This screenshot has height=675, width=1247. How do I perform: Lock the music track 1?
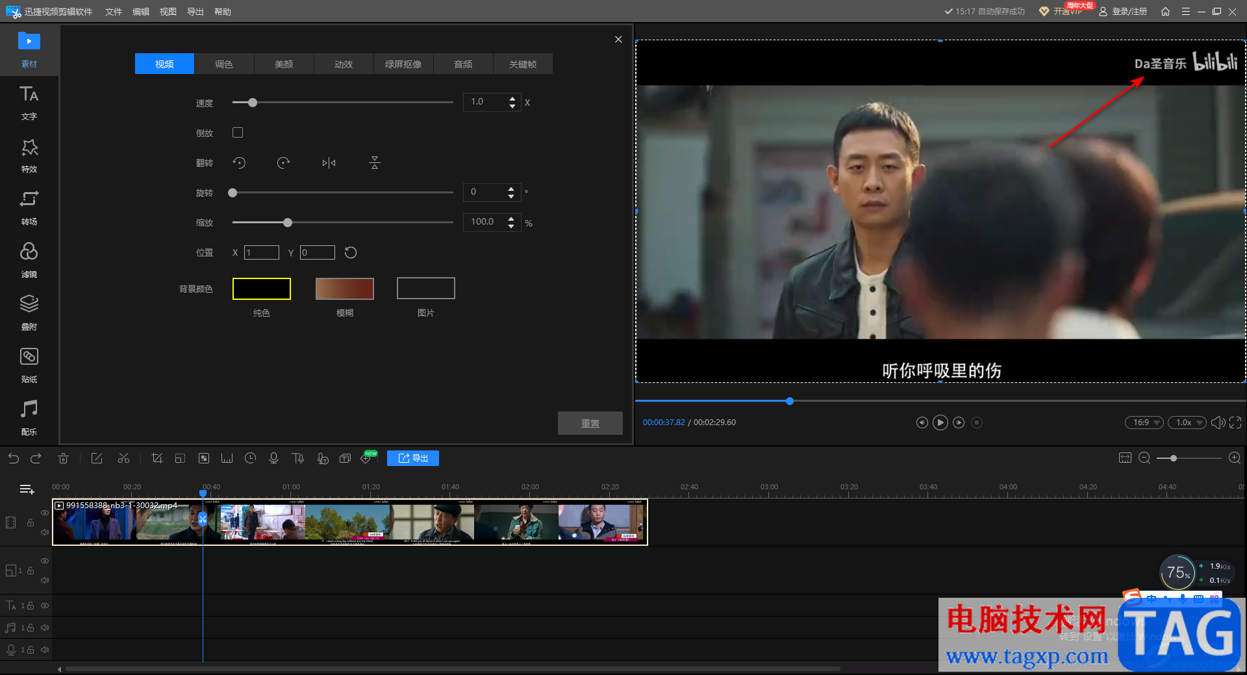[31, 628]
